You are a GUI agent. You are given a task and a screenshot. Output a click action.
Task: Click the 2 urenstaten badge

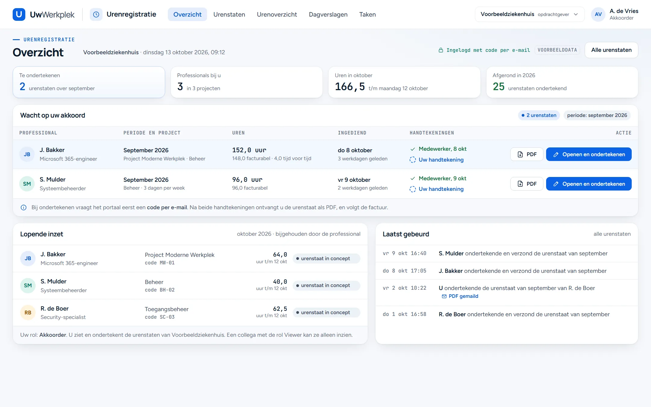point(539,115)
